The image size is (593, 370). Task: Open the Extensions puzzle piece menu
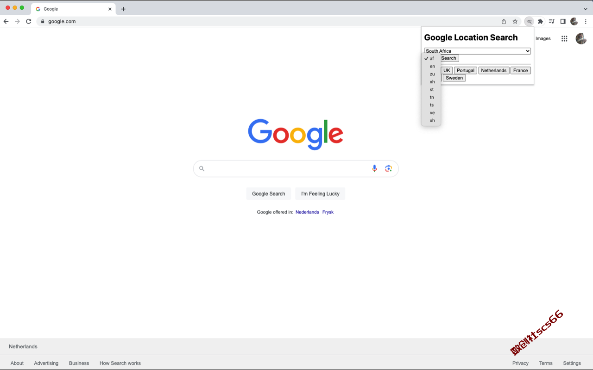[540, 21]
